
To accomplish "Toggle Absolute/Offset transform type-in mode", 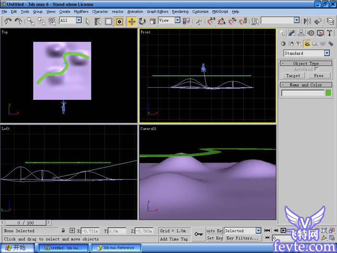I will pyautogui.click(x=72, y=231).
